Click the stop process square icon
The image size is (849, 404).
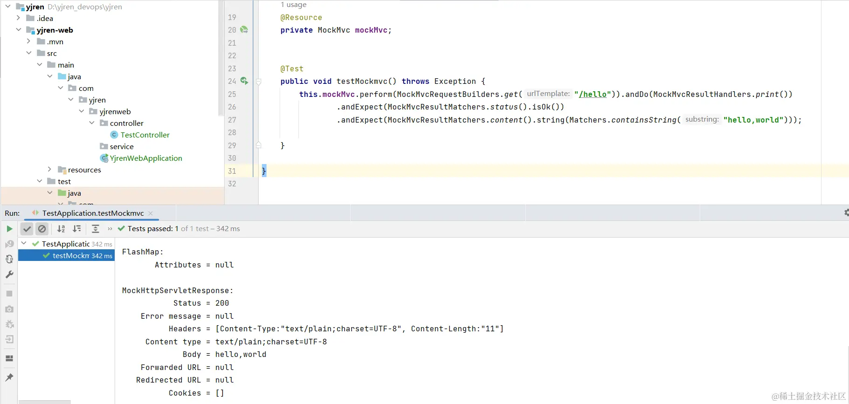(9, 294)
